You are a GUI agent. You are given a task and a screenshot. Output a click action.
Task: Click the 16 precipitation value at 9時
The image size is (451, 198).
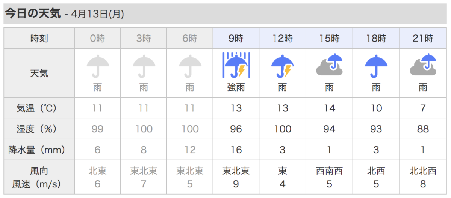pyautogui.click(x=236, y=150)
